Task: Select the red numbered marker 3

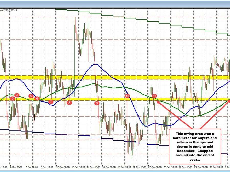Action: click(12, 98)
